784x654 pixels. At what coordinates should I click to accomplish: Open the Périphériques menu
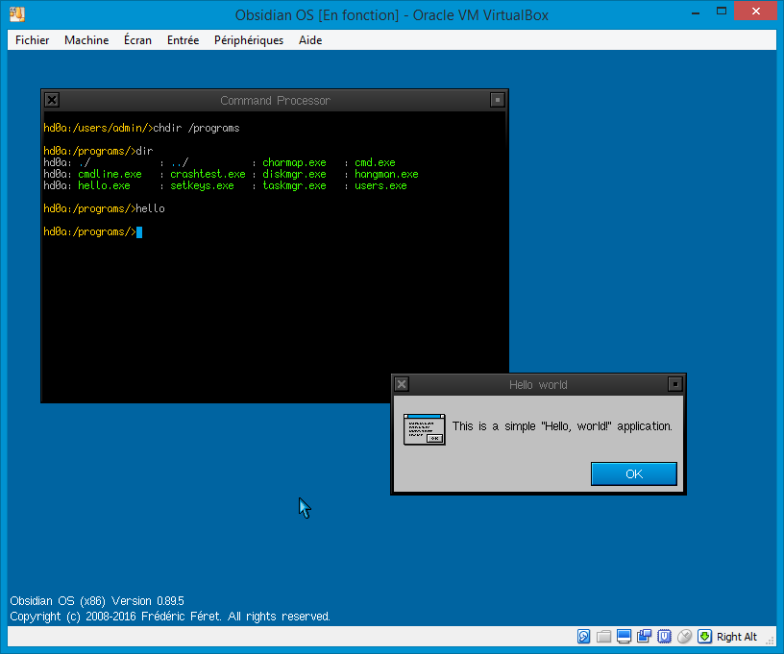(x=249, y=40)
